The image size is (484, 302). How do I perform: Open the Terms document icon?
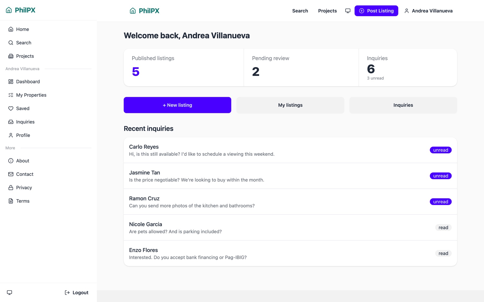point(11,201)
